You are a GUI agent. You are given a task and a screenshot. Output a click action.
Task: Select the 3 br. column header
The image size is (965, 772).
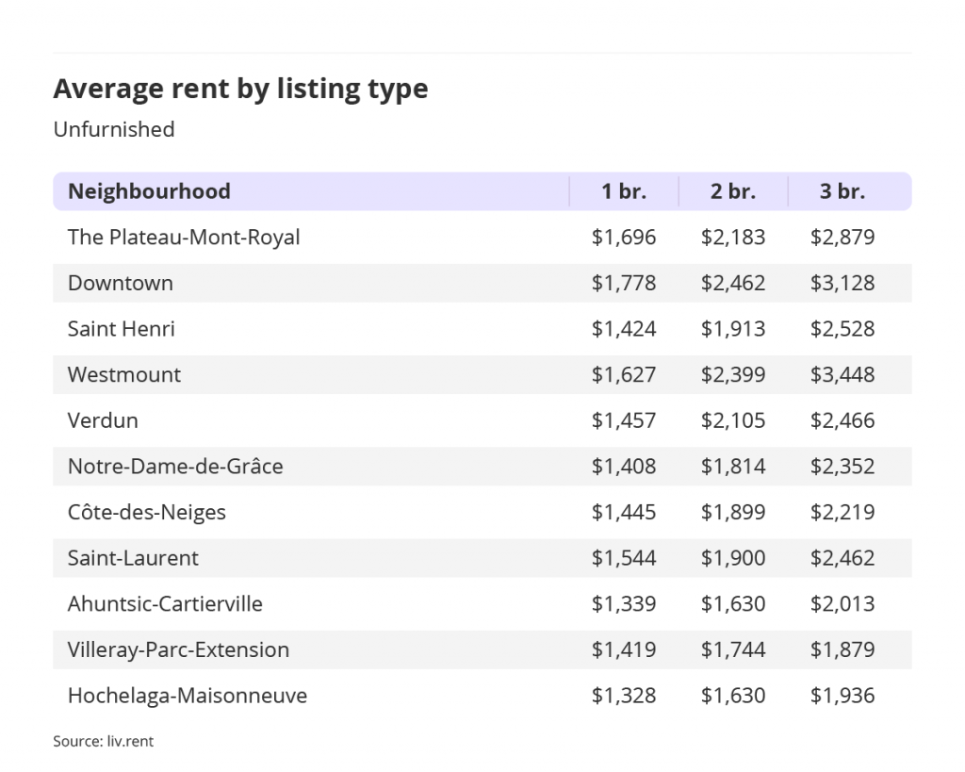842,191
